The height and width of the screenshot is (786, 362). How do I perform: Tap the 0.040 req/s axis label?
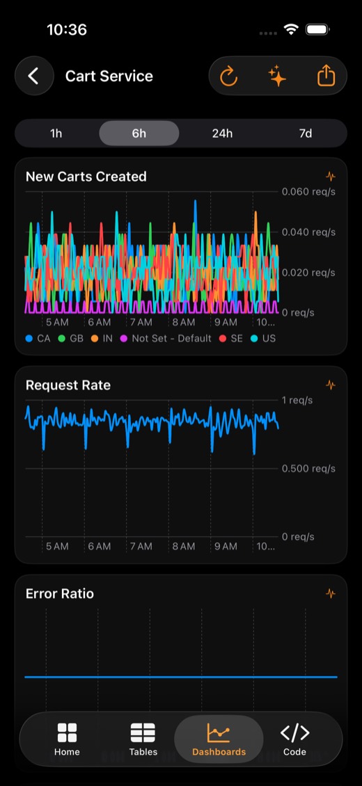[x=308, y=232]
